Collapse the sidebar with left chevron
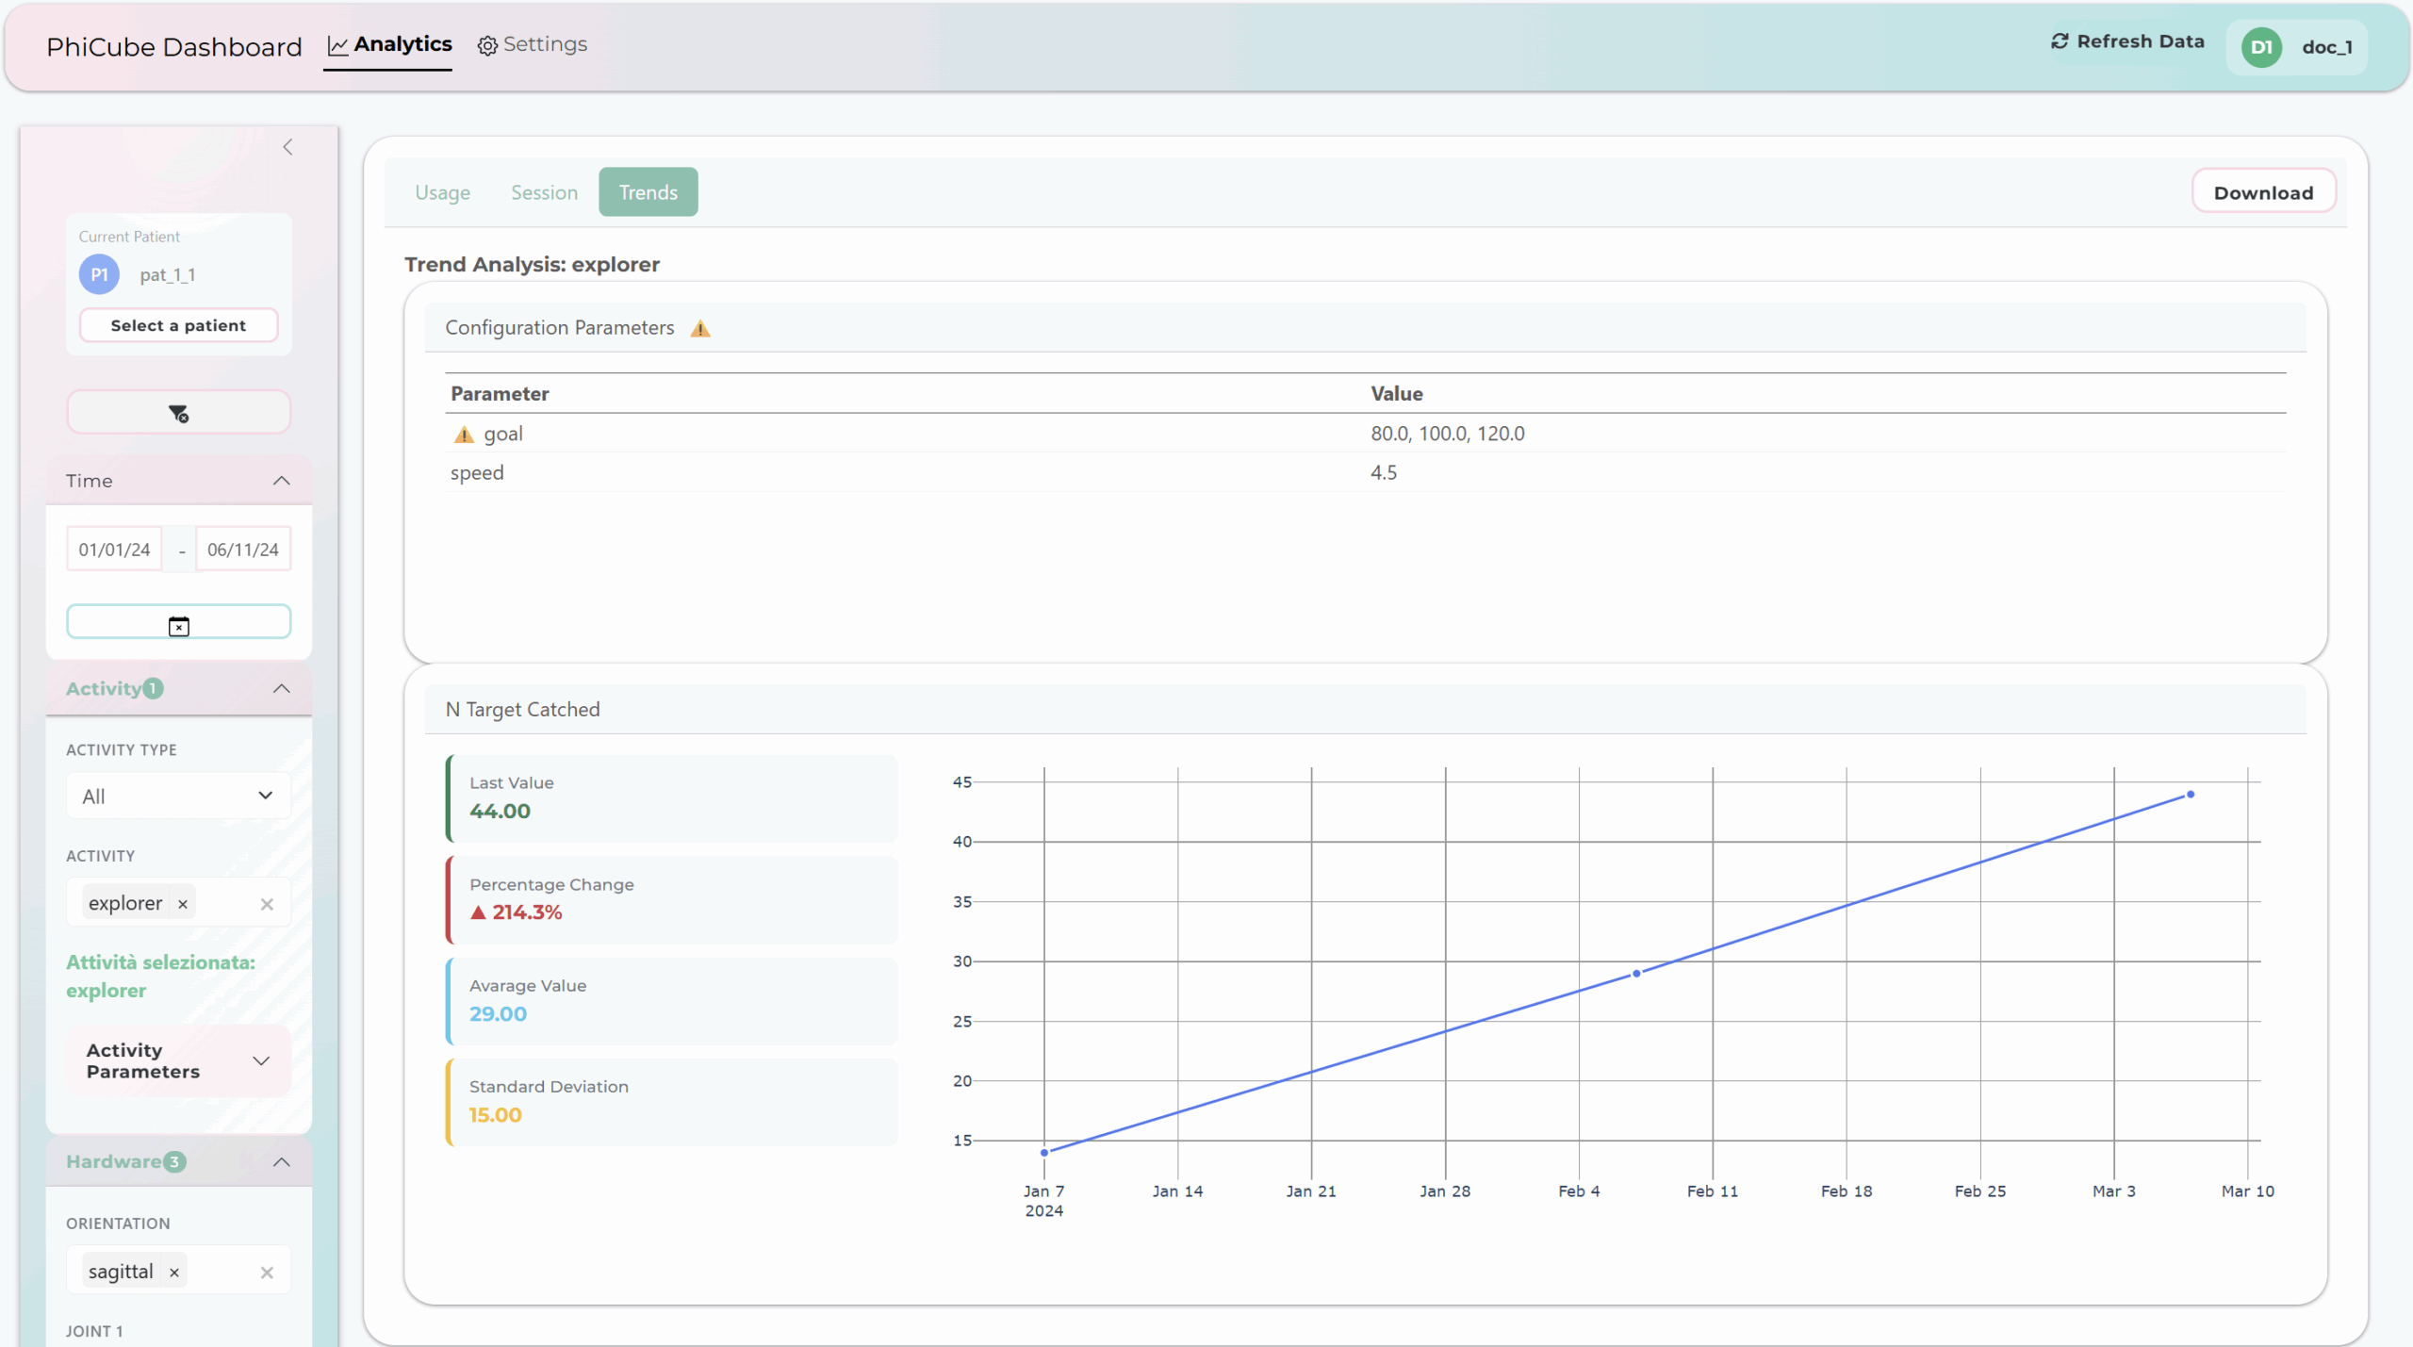The height and width of the screenshot is (1347, 2413). pos(287,147)
